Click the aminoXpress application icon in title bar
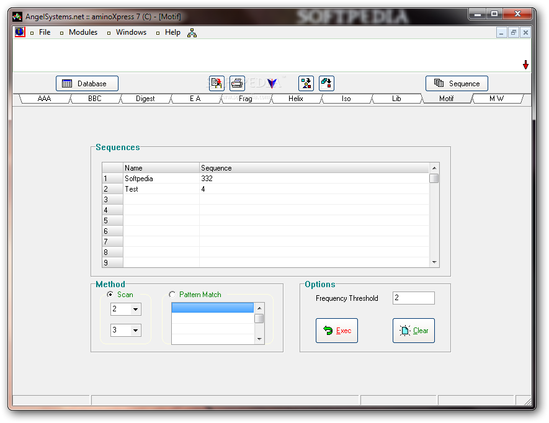Viewport: 549px width, 423px height. [17, 17]
